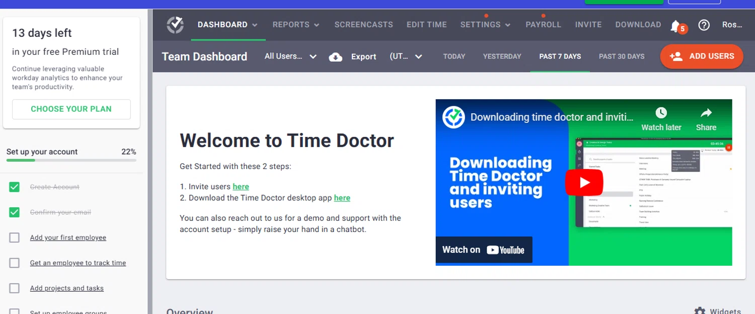Play the YouTube video
This screenshot has height=314, width=755.
(x=584, y=182)
